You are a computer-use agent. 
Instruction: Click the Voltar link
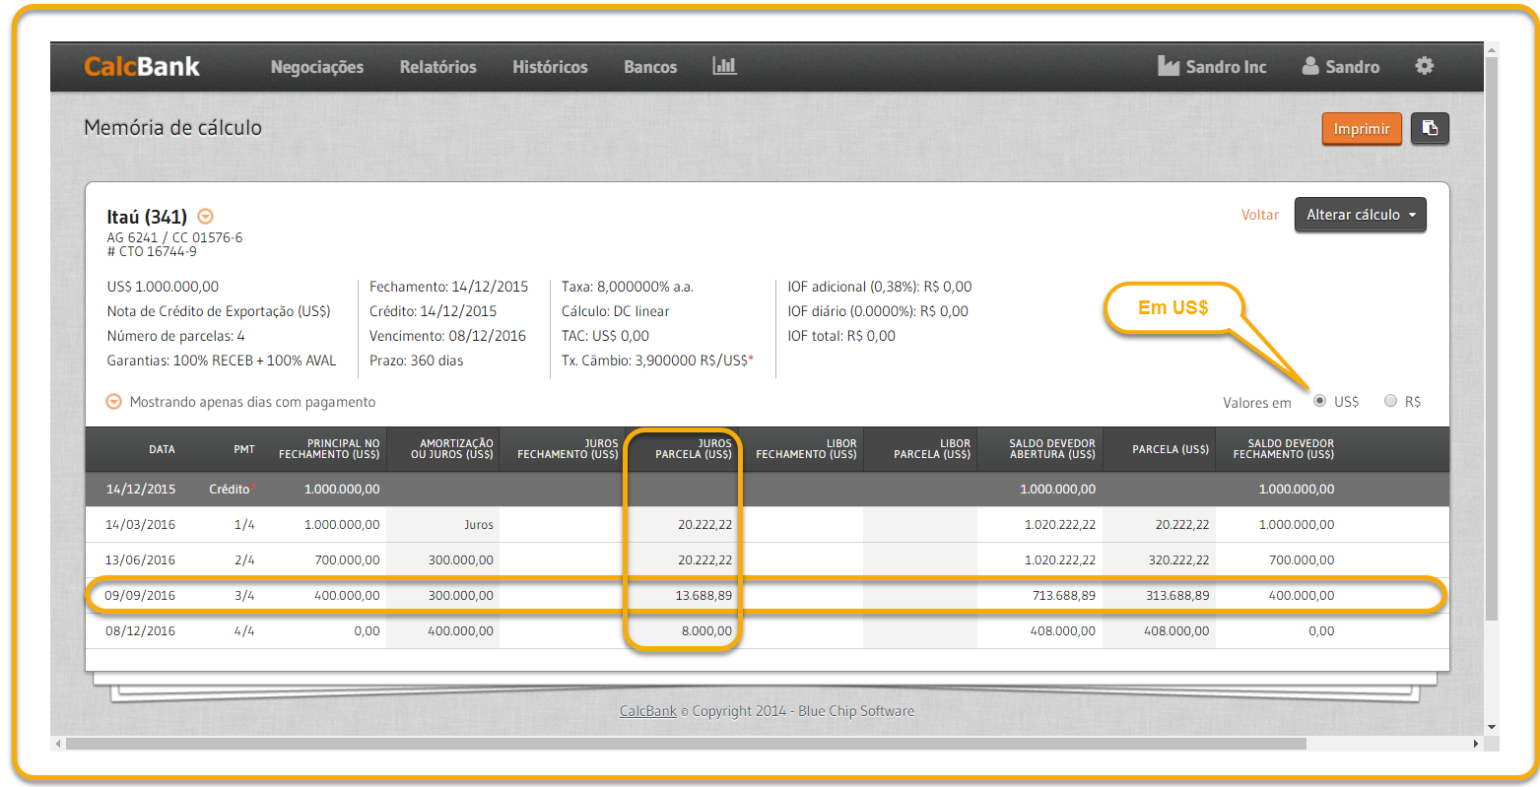1259,215
